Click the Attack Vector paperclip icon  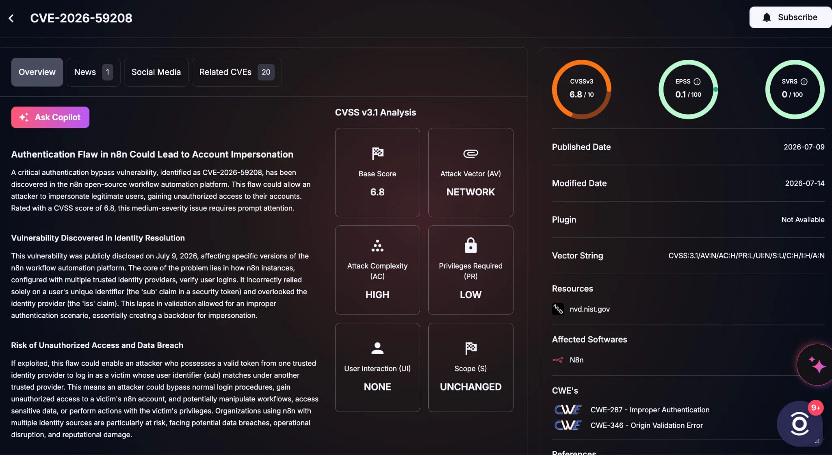470,154
